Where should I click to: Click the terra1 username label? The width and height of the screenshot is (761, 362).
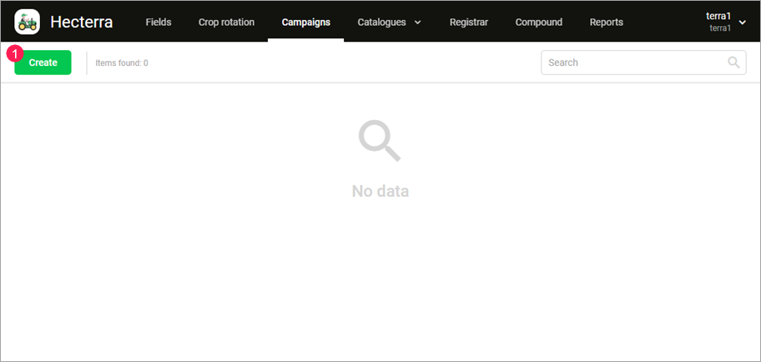coord(718,16)
